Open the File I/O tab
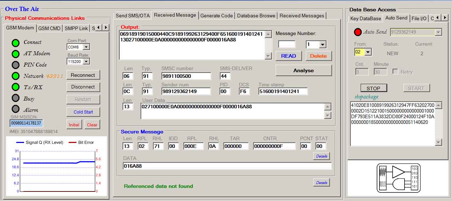The height and width of the screenshot is (201, 452). 419,18
